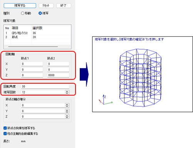Select the 節点 row in the 複写対象 list
193x148 pixels.
(x=37, y=37)
